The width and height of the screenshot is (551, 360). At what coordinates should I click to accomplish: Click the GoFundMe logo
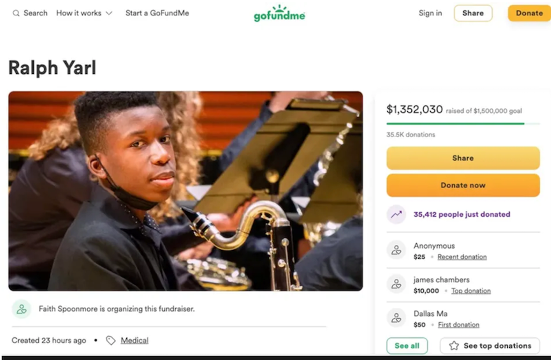279,13
